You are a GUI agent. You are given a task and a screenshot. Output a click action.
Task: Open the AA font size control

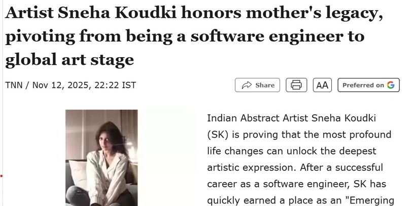(322, 86)
